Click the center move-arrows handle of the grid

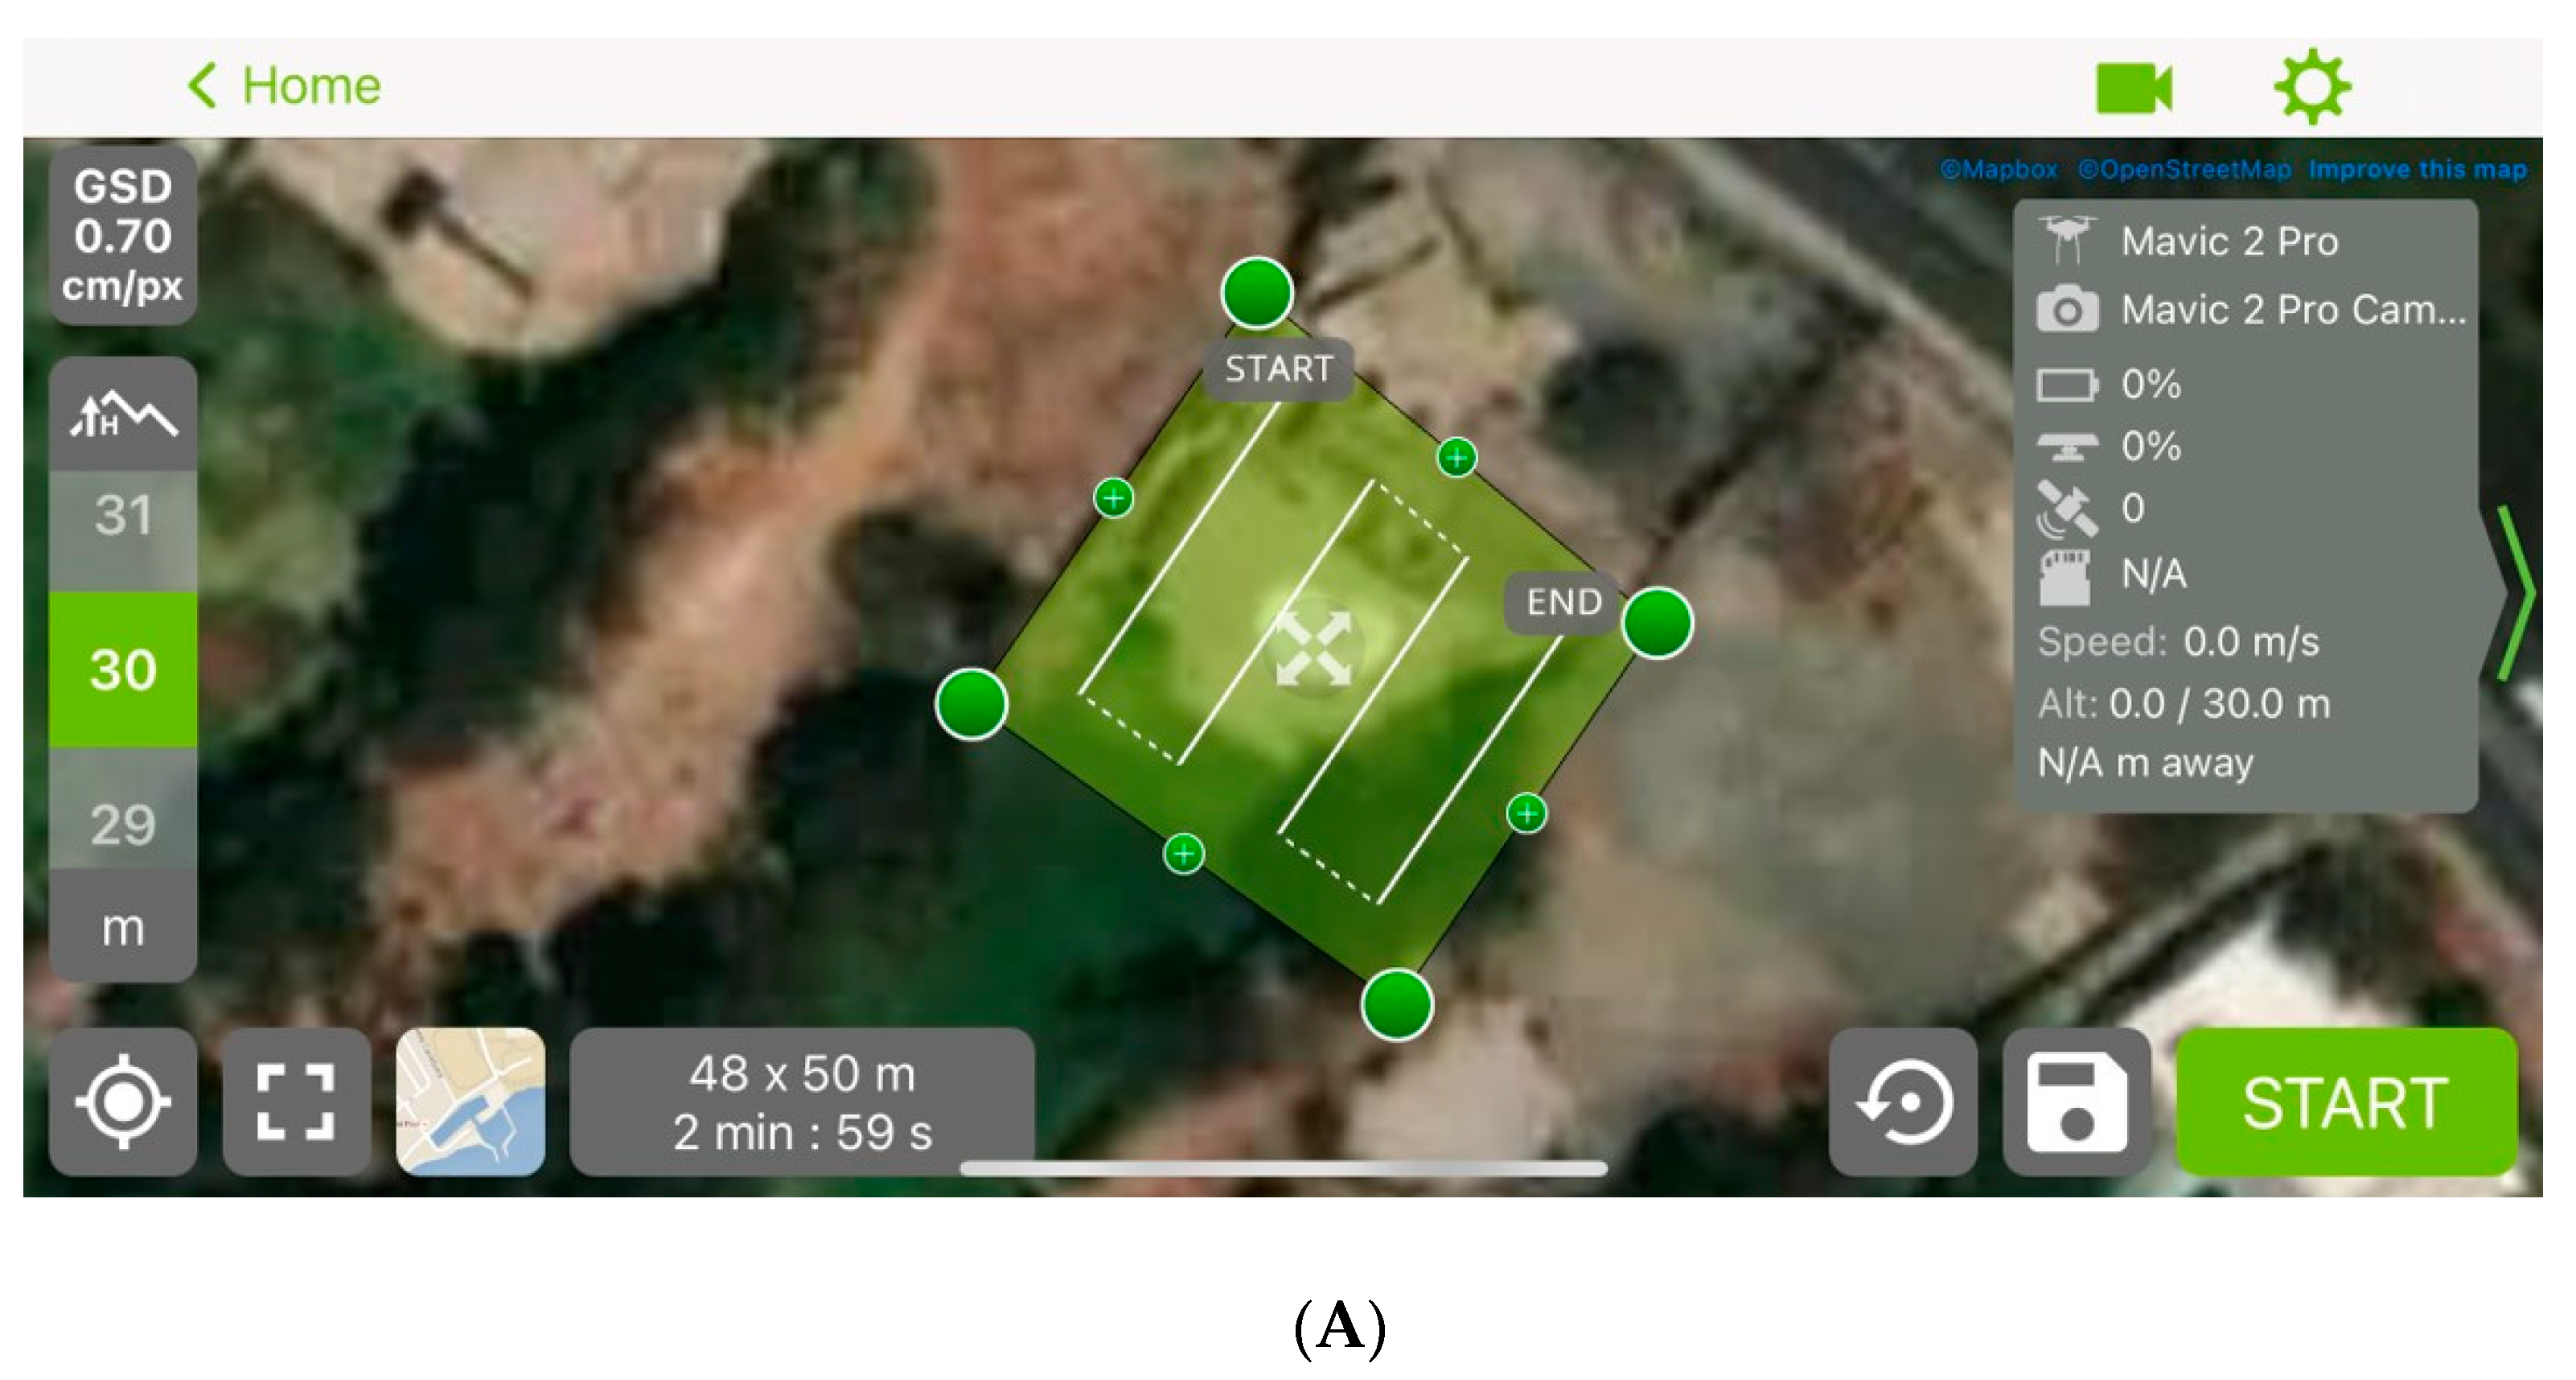point(1314,649)
